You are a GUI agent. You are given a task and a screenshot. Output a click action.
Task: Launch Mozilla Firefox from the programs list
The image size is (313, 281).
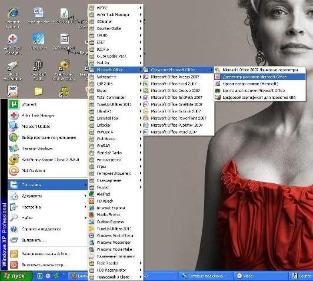(115, 215)
